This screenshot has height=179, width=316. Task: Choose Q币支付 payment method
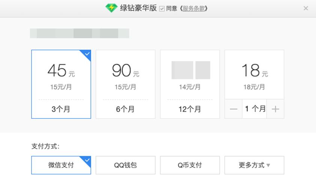(190, 165)
